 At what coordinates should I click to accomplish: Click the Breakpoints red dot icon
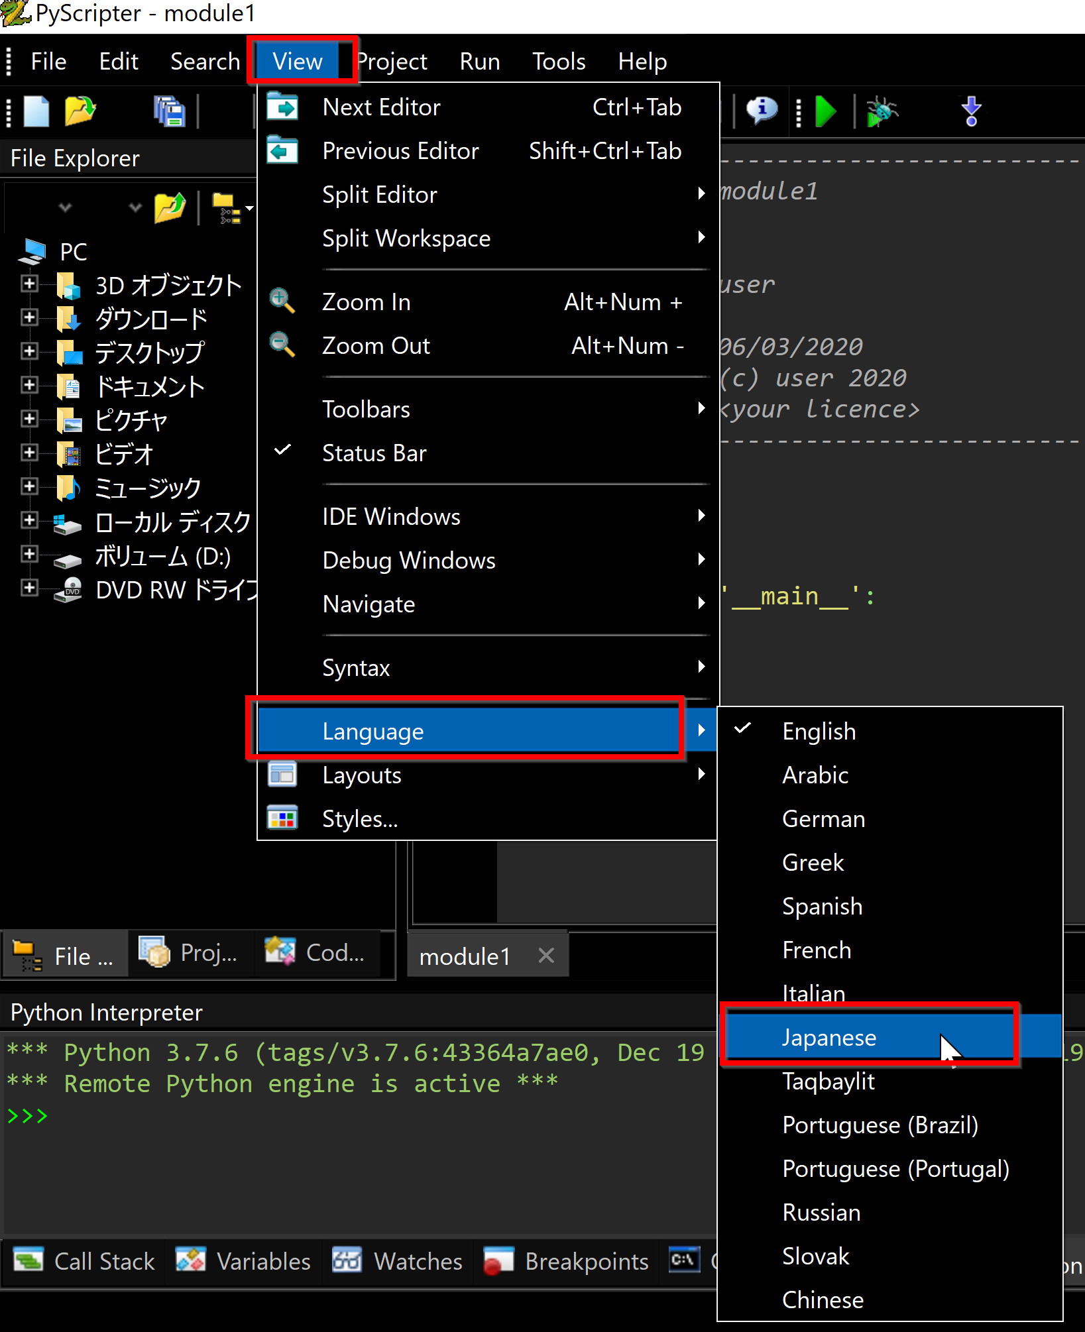coord(498,1260)
